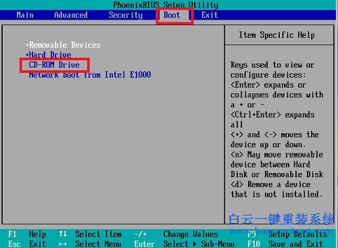Click the up-down arrows key icon

(63, 234)
